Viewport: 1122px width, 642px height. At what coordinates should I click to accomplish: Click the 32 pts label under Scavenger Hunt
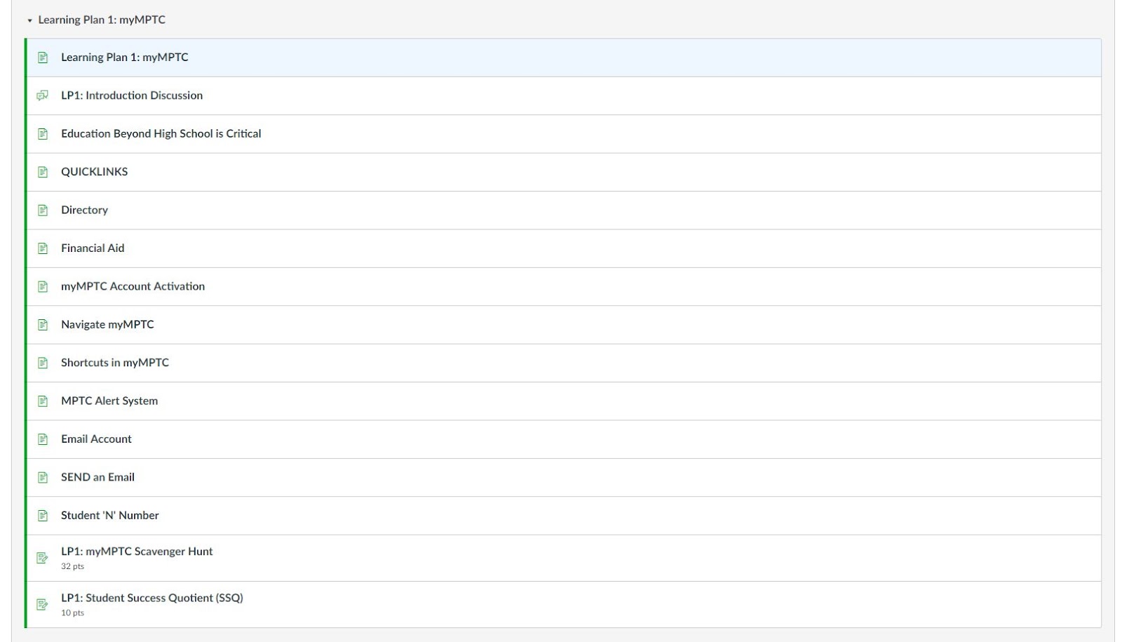(x=72, y=566)
